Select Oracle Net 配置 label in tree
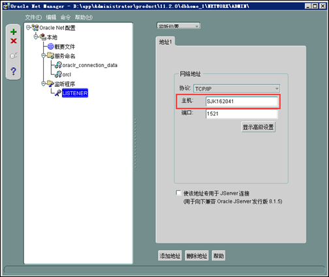 [57, 28]
